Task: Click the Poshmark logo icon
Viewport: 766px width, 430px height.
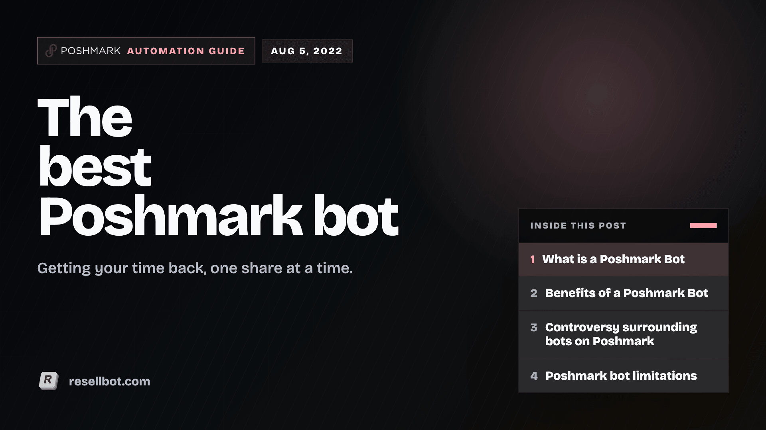Action: 51,51
